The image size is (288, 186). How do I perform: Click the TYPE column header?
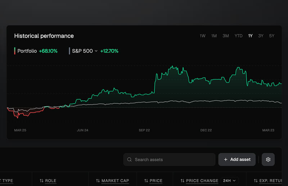(x=7, y=181)
